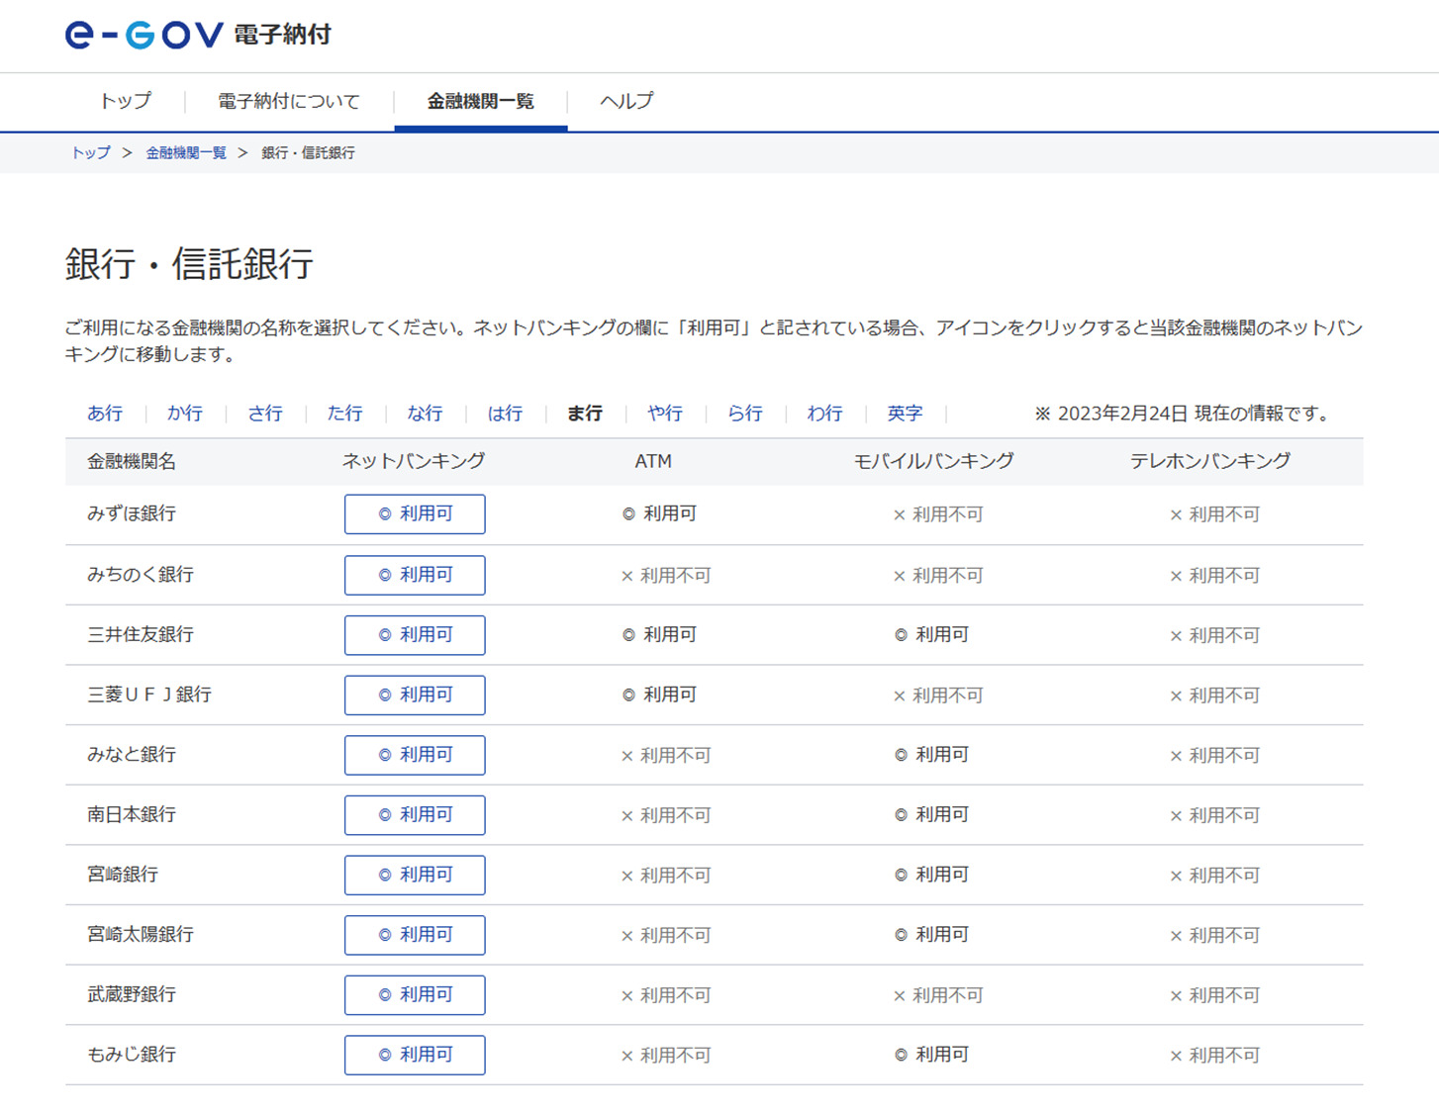The image size is (1439, 1113).
Task: Click みずほ銀行 telephone banking 利用不可 status
Action: point(1214,515)
